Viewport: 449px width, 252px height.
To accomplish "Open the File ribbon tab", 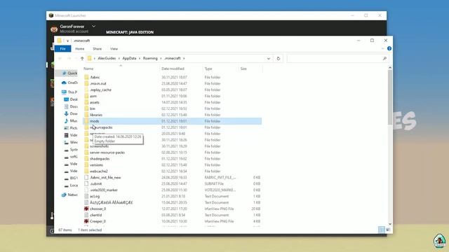I will point(62,49).
